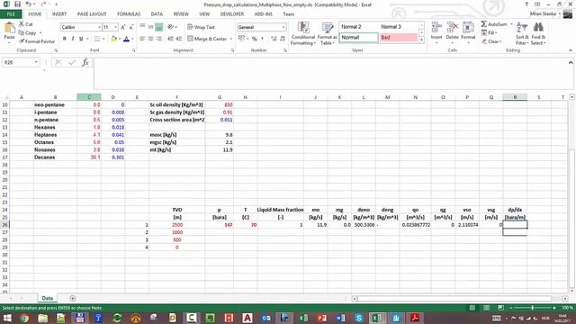Click the fill color bucket icon
The height and width of the screenshot is (324, 576).
[114, 39]
